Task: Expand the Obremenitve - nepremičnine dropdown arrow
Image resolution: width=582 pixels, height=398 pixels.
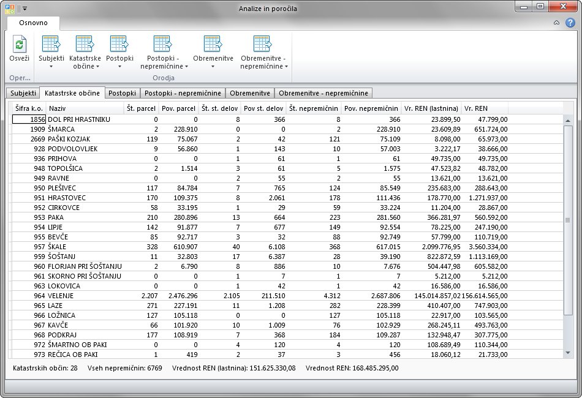Action: pyautogui.click(x=286, y=67)
